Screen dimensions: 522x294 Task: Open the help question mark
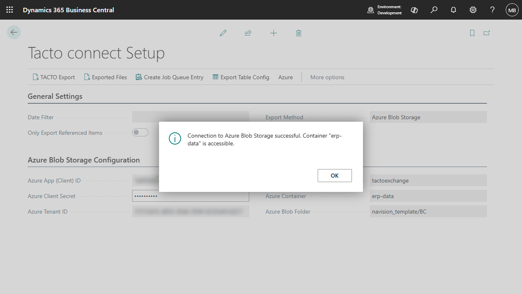coord(493,10)
